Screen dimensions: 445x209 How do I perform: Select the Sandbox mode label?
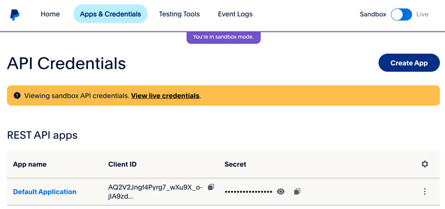point(373,14)
